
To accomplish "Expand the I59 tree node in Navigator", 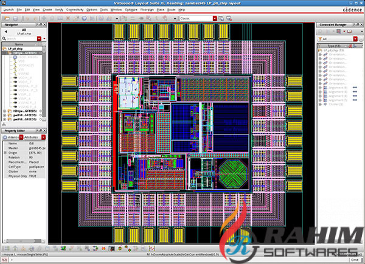I will click(4, 111).
